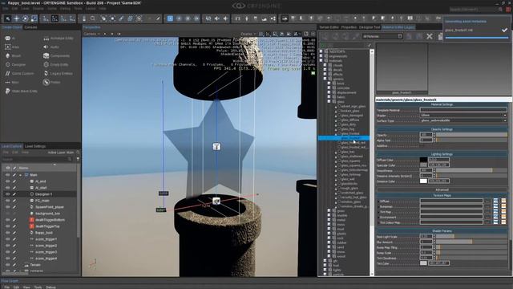Click the Prefab create-object icon

[46, 82]
